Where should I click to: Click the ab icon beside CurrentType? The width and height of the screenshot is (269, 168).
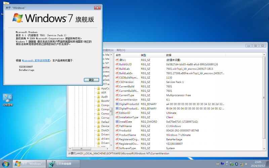(x=117, y=95)
